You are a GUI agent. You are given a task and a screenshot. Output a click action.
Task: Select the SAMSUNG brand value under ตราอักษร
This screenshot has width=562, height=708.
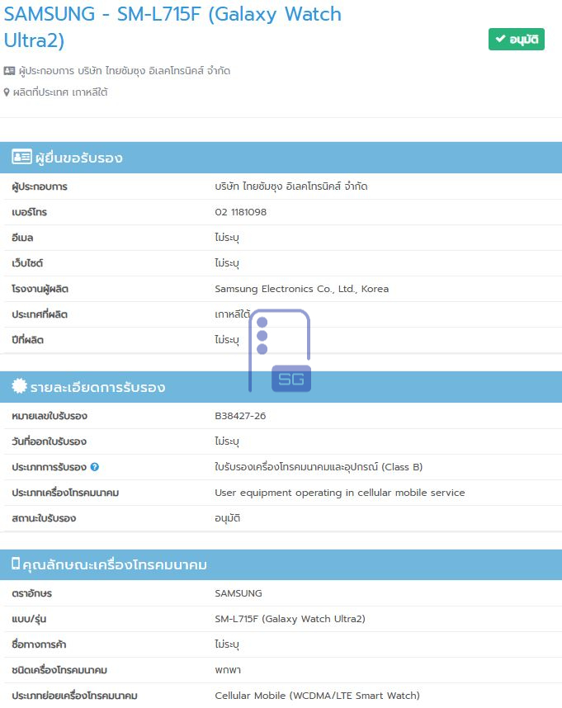coord(238,593)
